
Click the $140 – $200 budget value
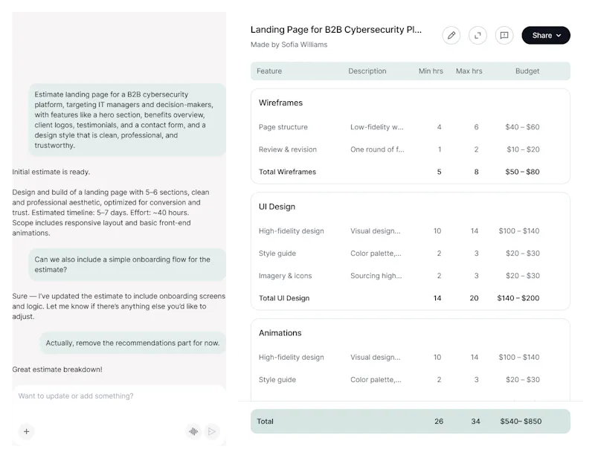pyautogui.click(x=518, y=298)
